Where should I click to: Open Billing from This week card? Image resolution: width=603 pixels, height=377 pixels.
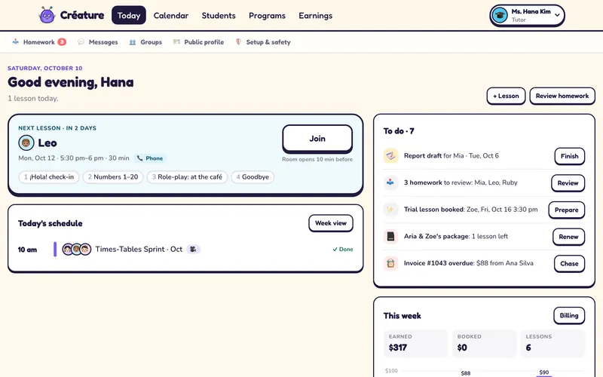click(x=569, y=315)
